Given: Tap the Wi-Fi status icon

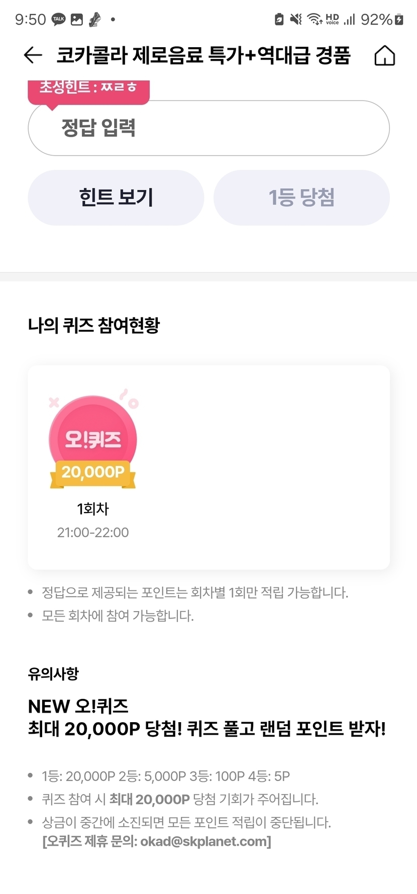Looking at the screenshot, I should coord(315,20).
